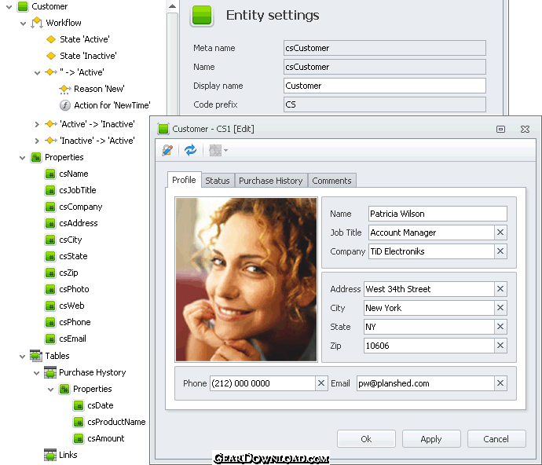Select the csState property
The width and height of the screenshot is (542, 465).
[x=73, y=256]
